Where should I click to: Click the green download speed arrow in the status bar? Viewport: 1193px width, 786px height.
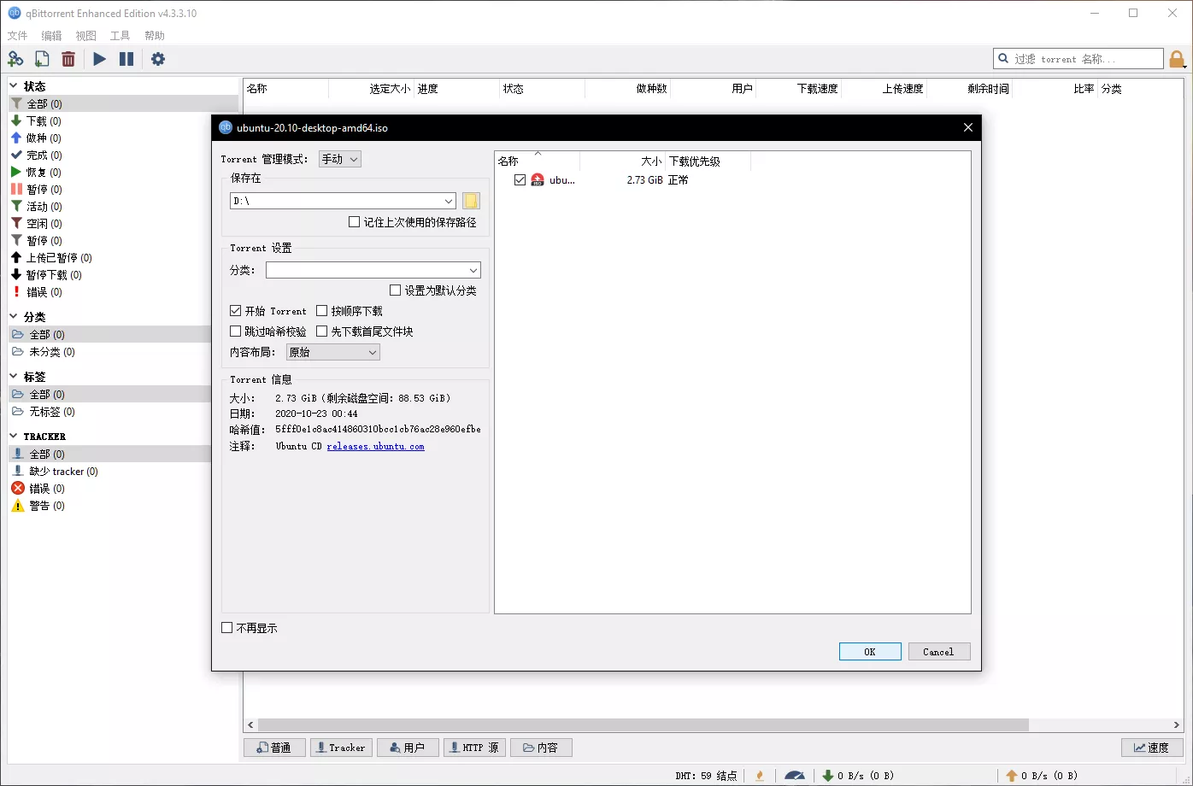click(827, 776)
